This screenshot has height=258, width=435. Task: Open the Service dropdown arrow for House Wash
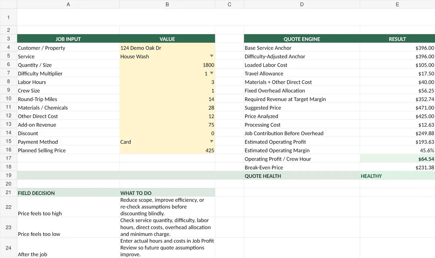click(x=212, y=56)
